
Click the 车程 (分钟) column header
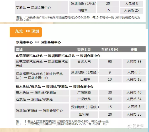coord(110,50)
